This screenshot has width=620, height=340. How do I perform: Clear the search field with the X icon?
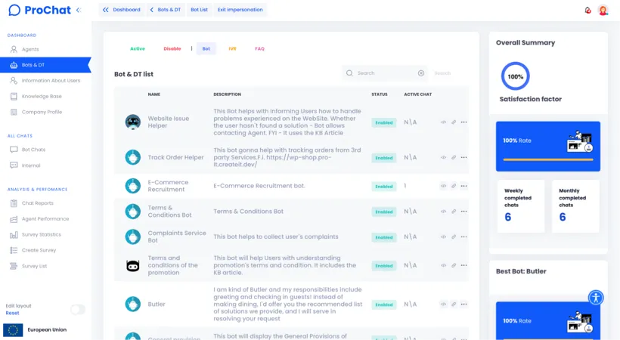click(421, 73)
